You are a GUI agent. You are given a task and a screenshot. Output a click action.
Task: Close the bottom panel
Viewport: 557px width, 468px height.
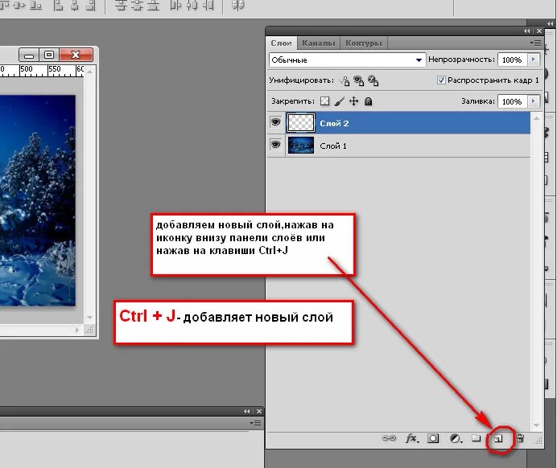coord(259,411)
